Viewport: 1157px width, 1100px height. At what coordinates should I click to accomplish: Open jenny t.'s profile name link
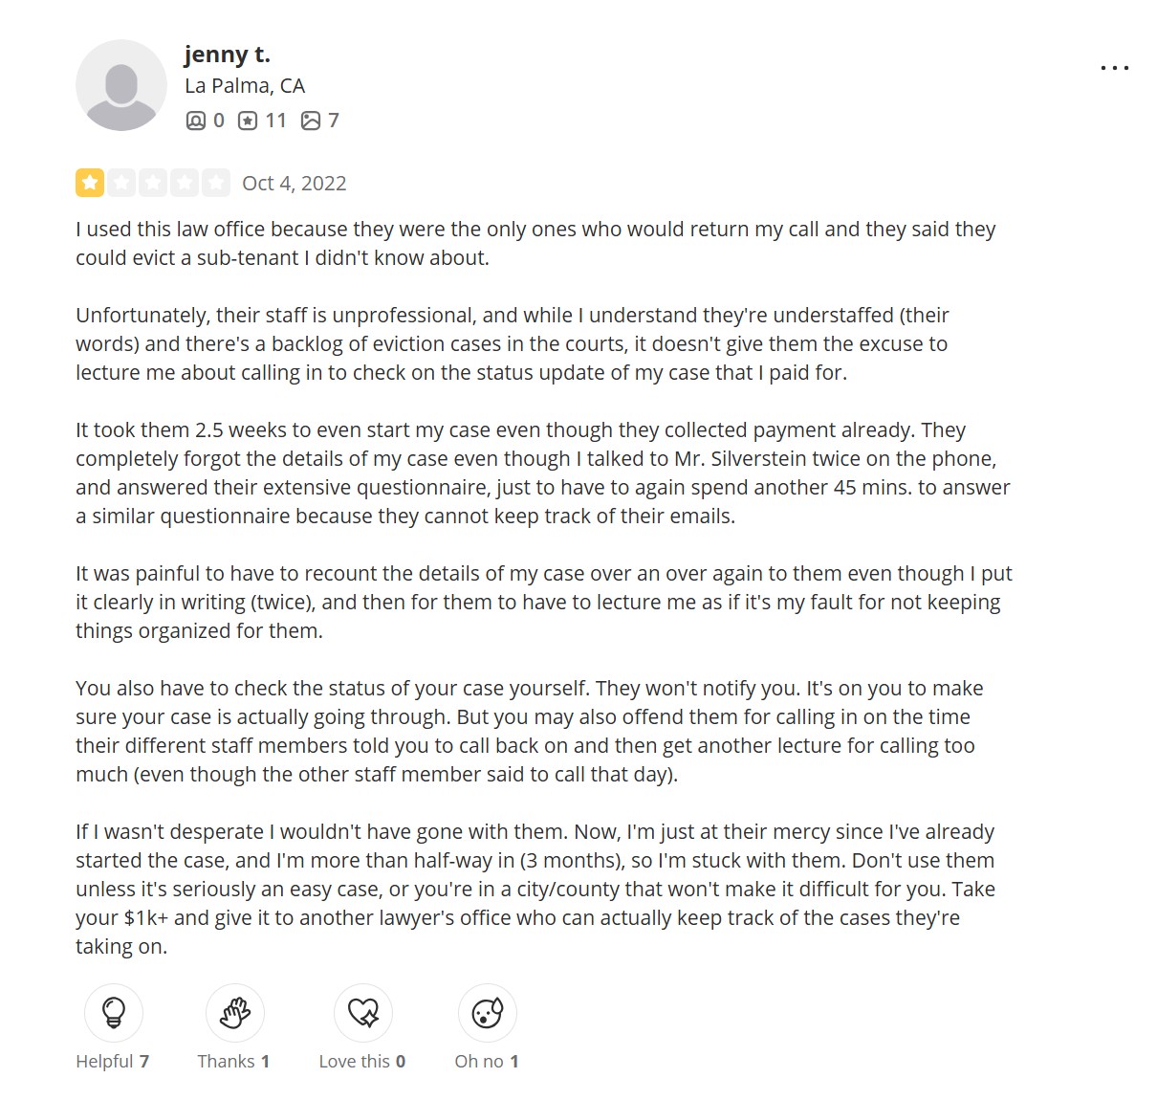point(228,55)
